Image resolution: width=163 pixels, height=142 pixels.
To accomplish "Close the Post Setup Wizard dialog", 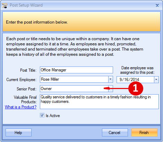I will click(157, 6).
